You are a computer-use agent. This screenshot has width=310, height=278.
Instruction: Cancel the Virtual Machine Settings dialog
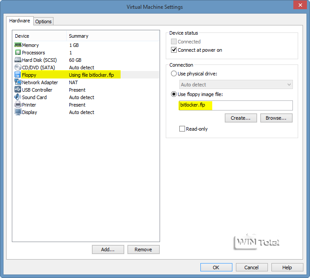coord(252,267)
